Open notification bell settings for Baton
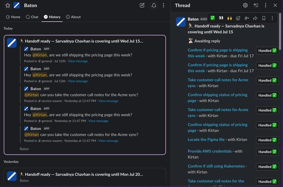The width and height of the screenshot is (283, 187). pyautogui.click(x=154, y=5)
